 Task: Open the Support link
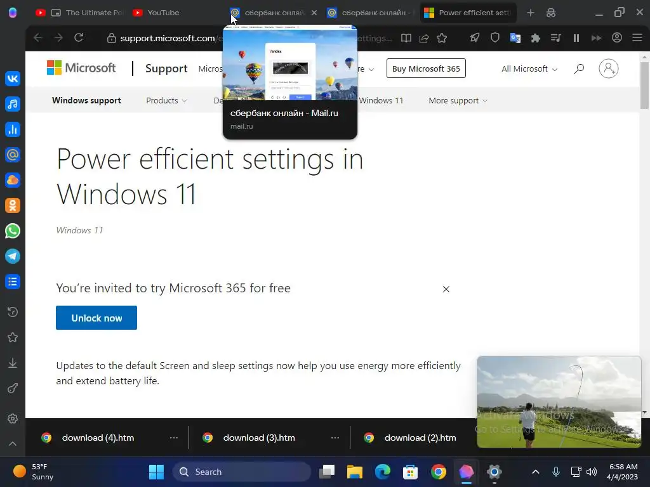[166, 68]
